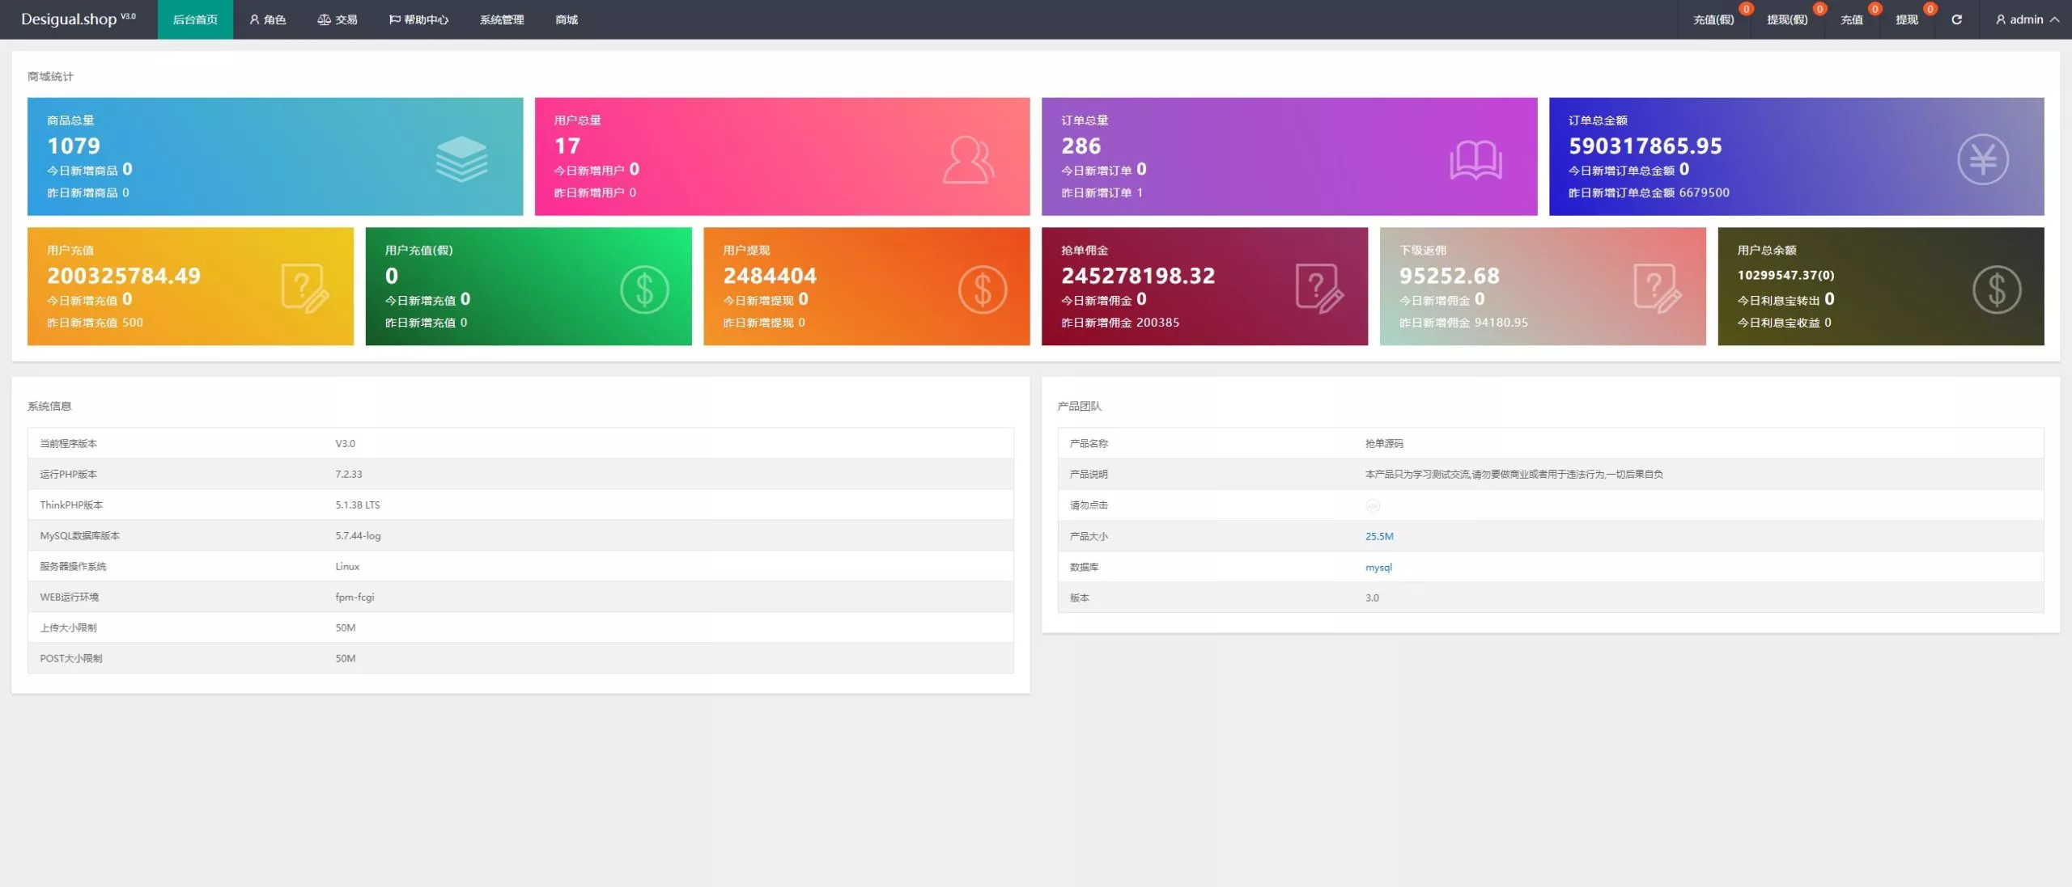Image resolution: width=2072 pixels, height=887 pixels.
Task: Open 充值(假) notifications button
Action: [1713, 19]
